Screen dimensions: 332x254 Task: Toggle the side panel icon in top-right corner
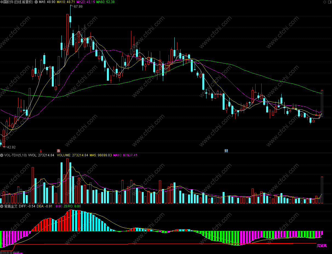[329, 2]
